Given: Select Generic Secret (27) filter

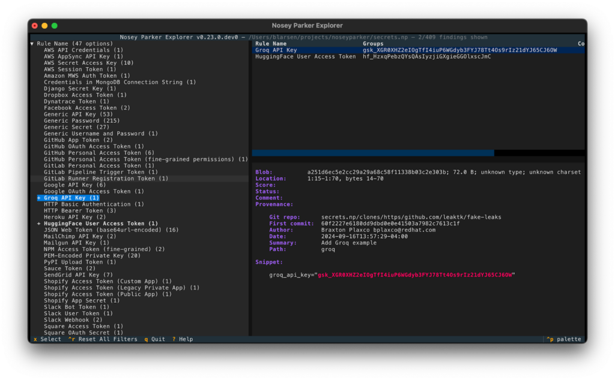Looking at the screenshot, I should click(x=76, y=127).
